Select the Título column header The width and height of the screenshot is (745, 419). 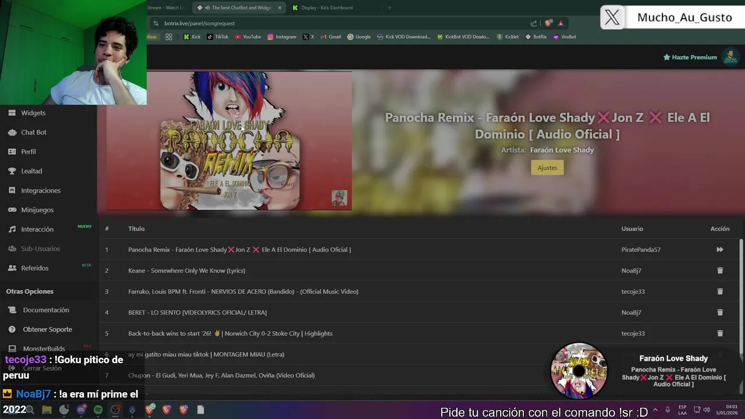pyautogui.click(x=136, y=229)
